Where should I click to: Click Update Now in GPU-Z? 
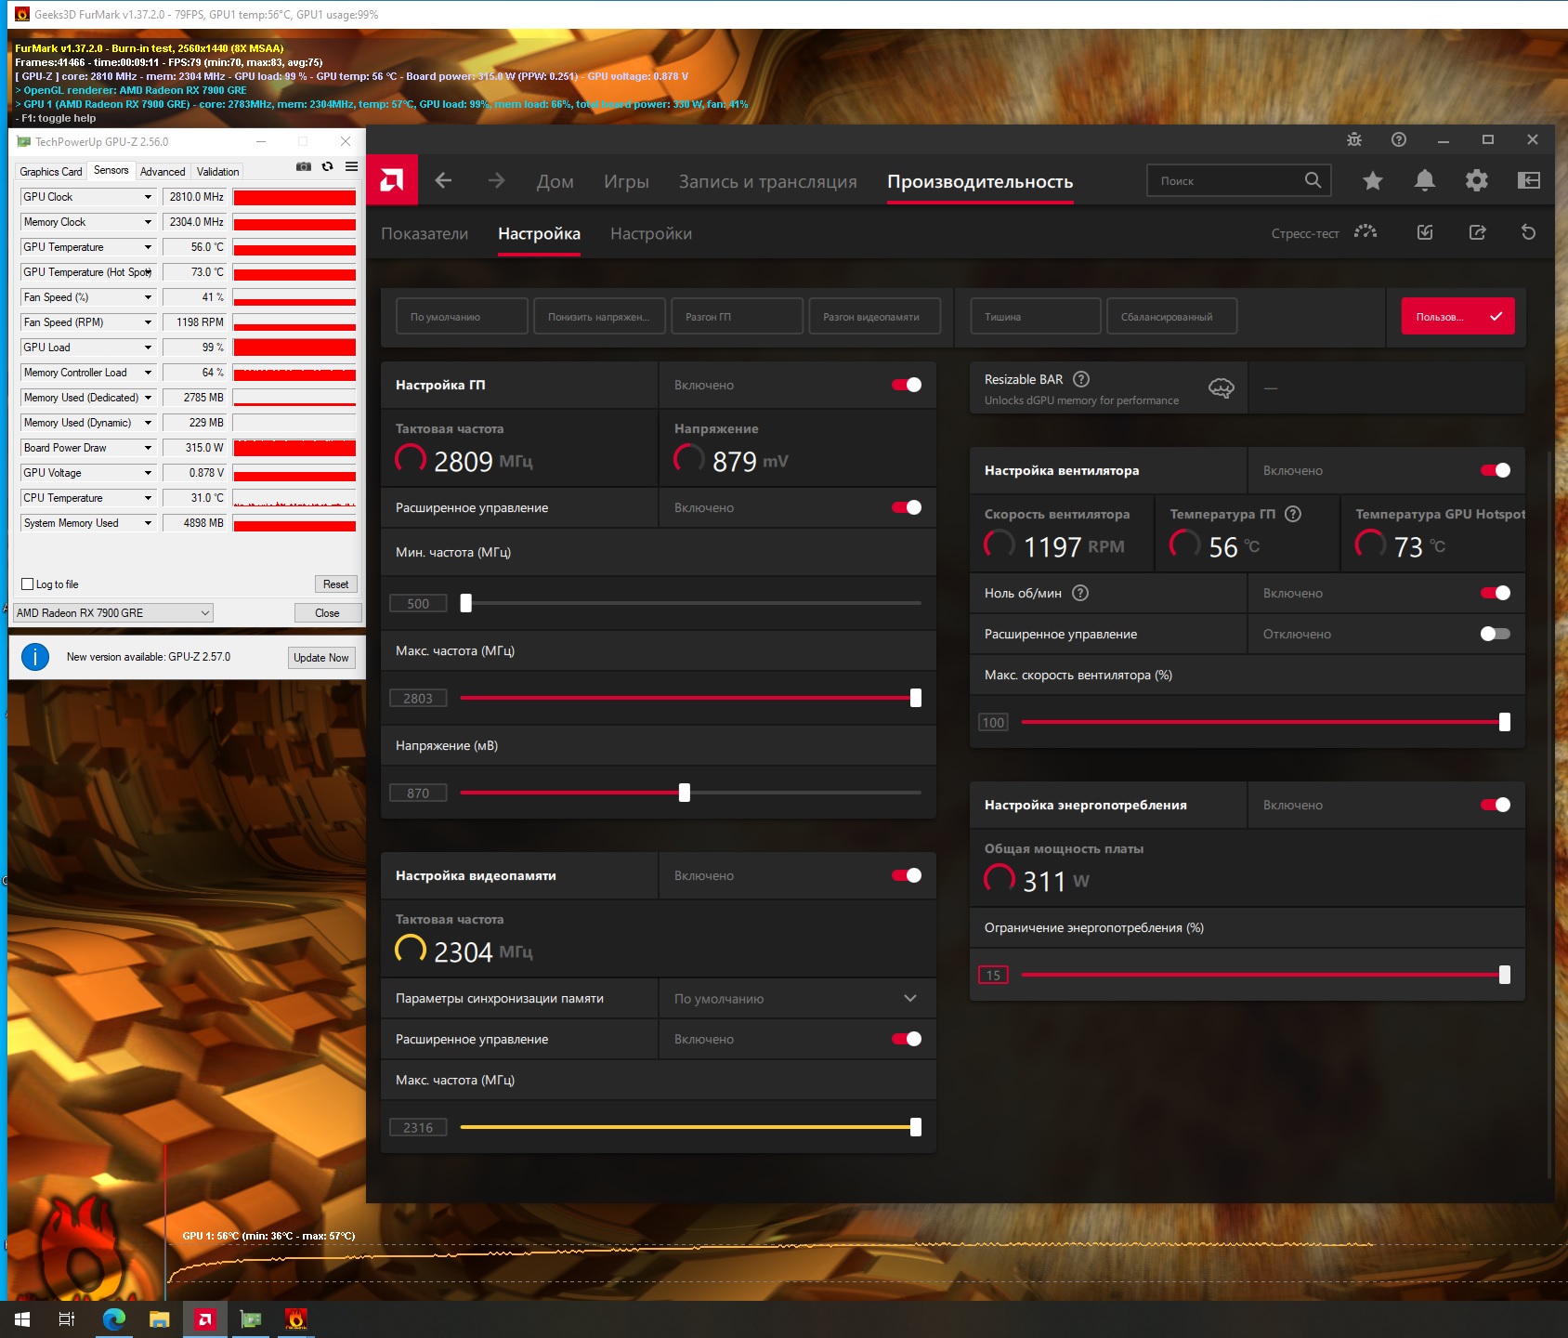[321, 657]
